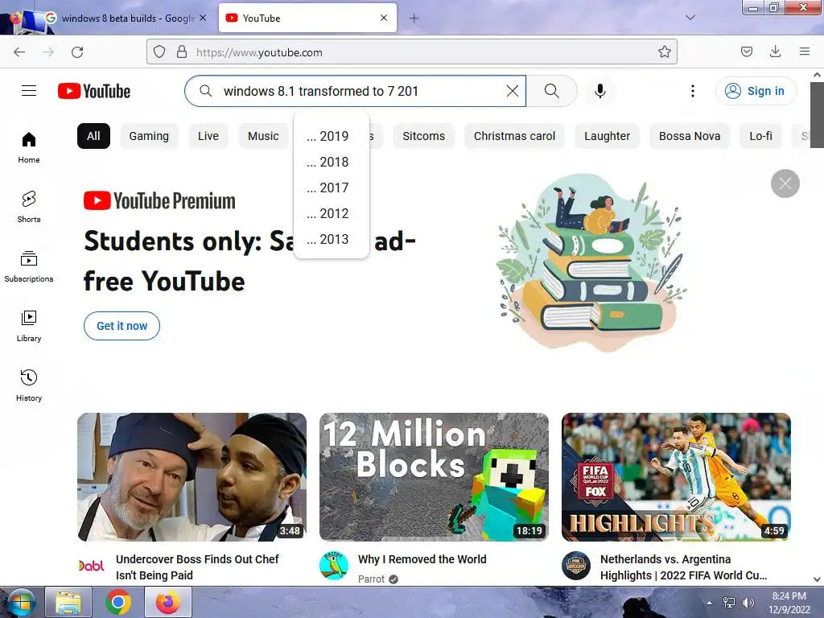
Task: Select the Lo-fi filter chip
Action: [x=761, y=136]
